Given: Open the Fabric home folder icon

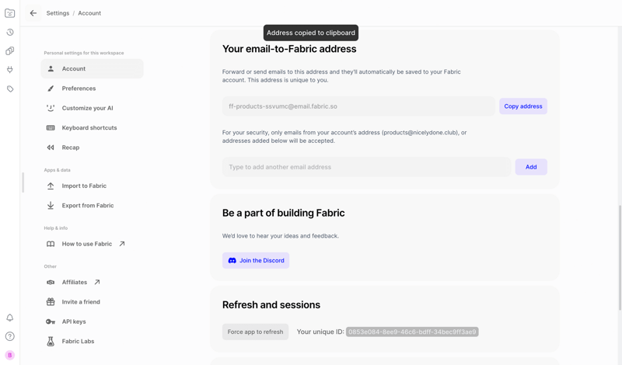Looking at the screenshot, I should pyautogui.click(x=10, y=13).
